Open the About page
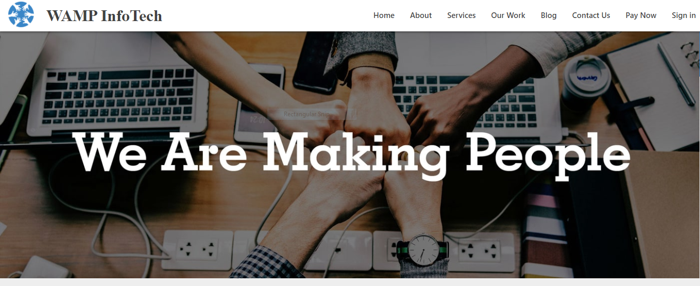This screenshot has height=286, width=700. (x=421, y=15)
